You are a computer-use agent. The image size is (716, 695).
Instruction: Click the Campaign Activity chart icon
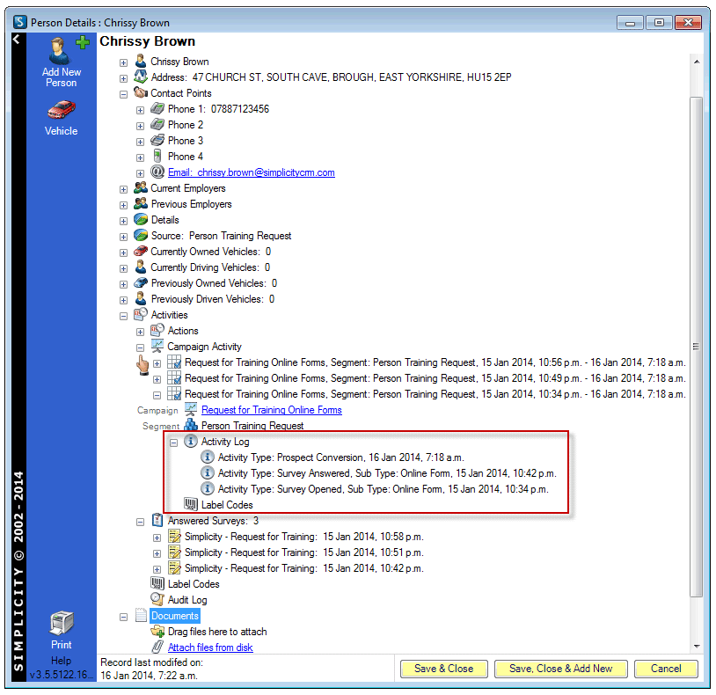coord(157,346)
